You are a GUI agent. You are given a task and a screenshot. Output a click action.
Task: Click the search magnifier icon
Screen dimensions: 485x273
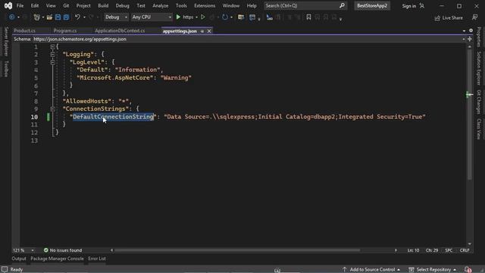(342, 5)
